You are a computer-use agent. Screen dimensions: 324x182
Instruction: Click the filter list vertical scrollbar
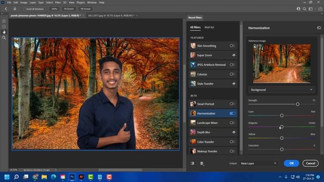tap(241, 87)
